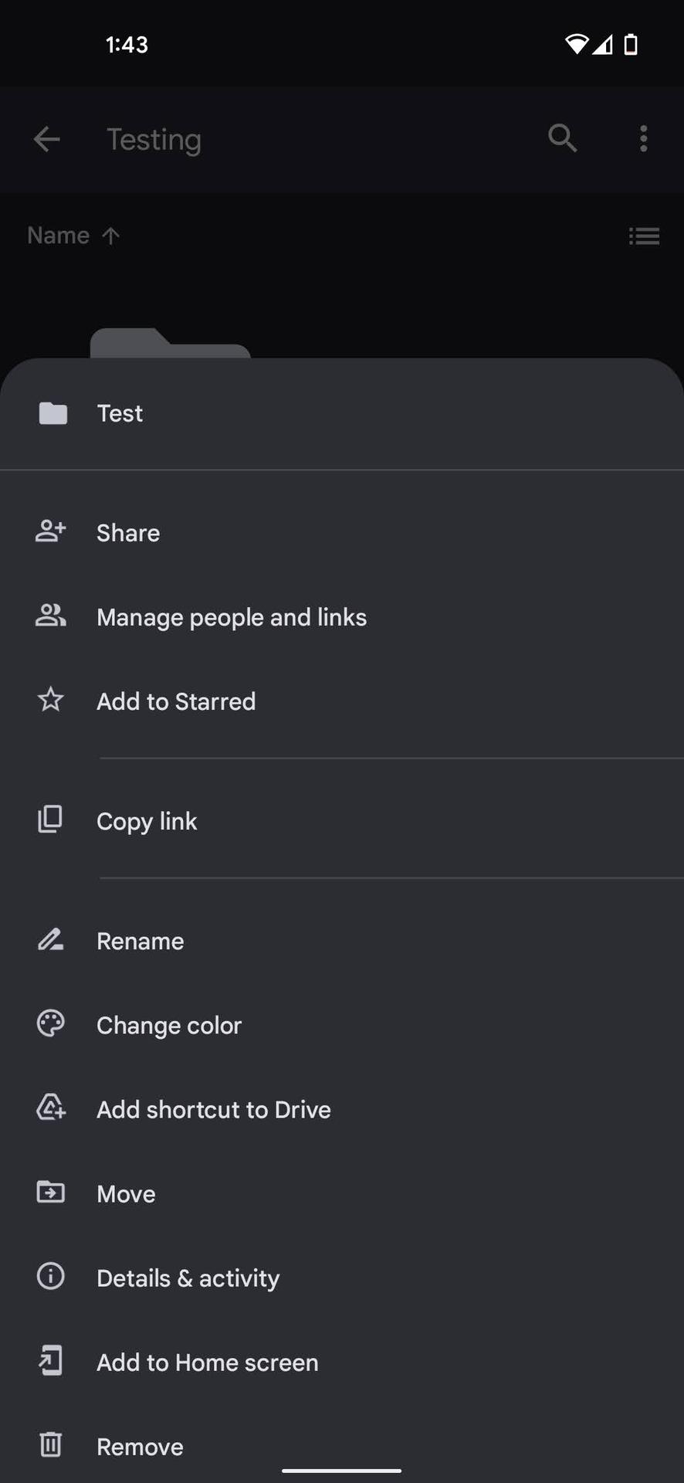Image resolution: width=684 pixels, height=1483 pixels.
Task: Tap the star icon to add to Starred
Action: click(x=51, y=700)
